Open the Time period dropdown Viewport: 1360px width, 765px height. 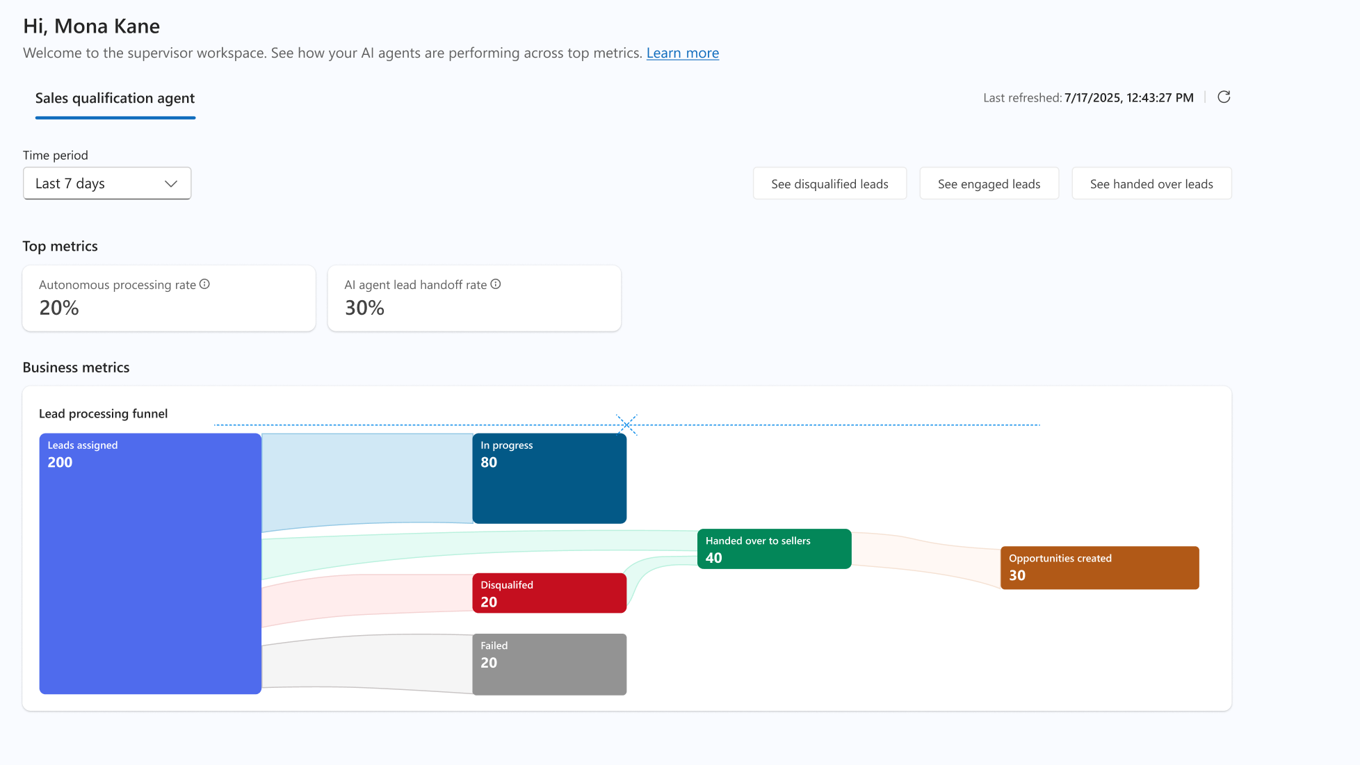[107, 183]
